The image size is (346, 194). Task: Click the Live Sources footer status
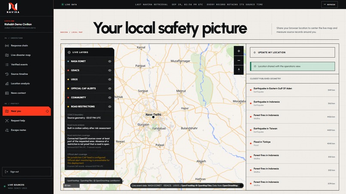click(16, 186)
